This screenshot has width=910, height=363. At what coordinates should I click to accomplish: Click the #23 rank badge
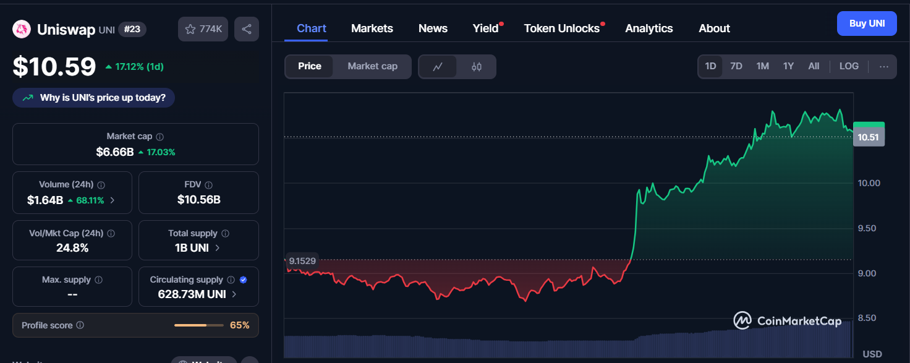(132, 29)
